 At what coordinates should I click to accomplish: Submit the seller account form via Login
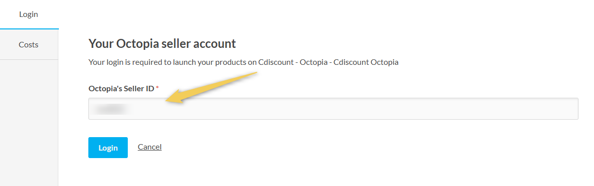(108, 148)
